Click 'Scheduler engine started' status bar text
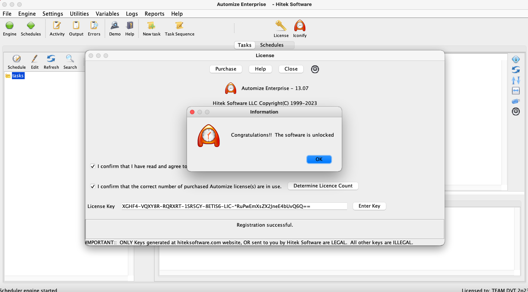This screenshot has width=528, height=292. 29,290
